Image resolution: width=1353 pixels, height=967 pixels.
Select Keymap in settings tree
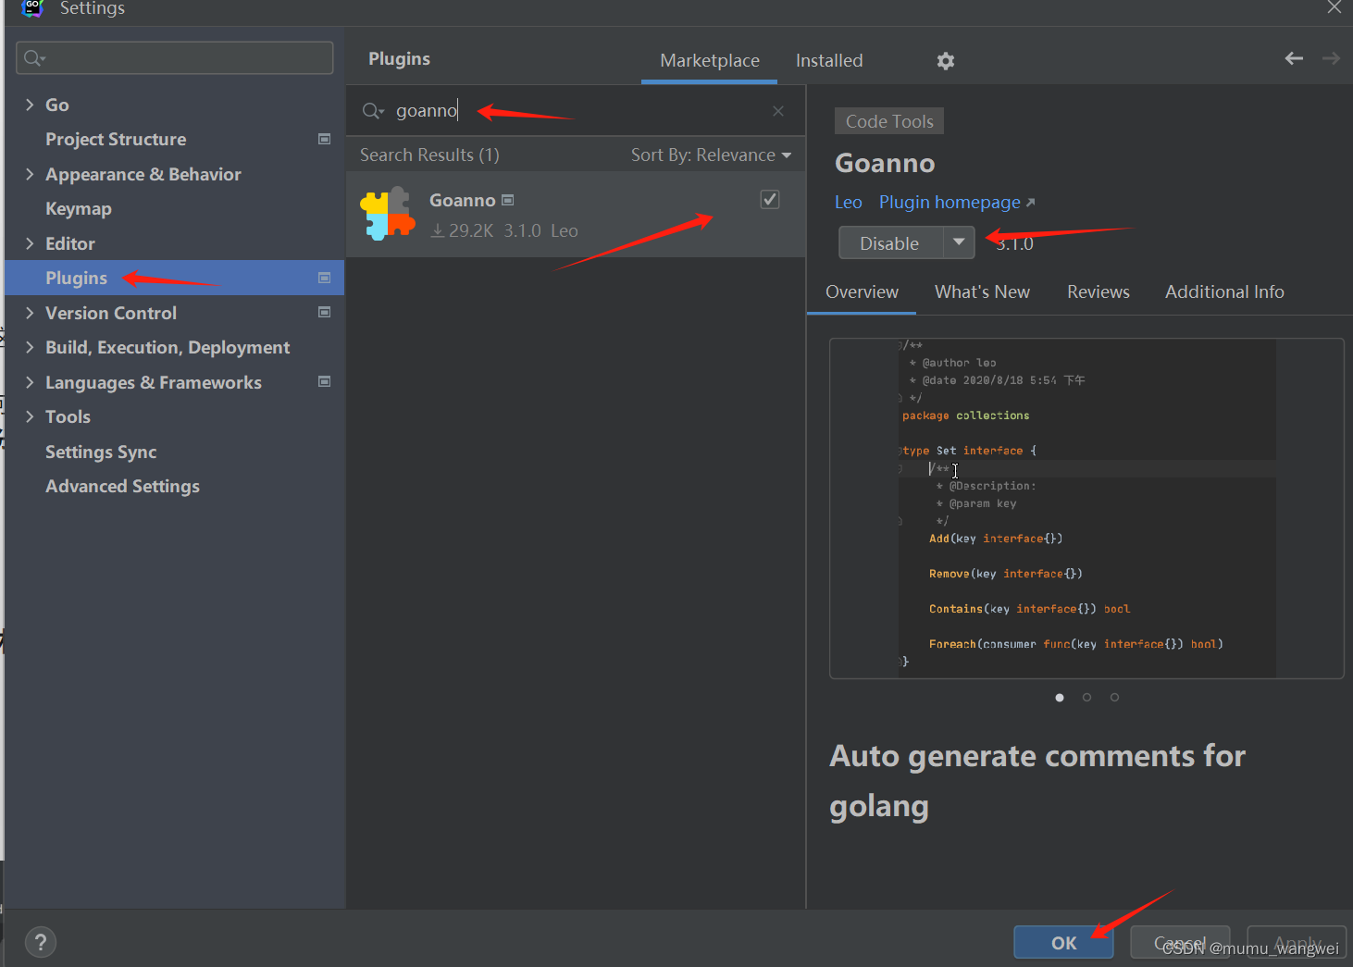click(79, 209)
